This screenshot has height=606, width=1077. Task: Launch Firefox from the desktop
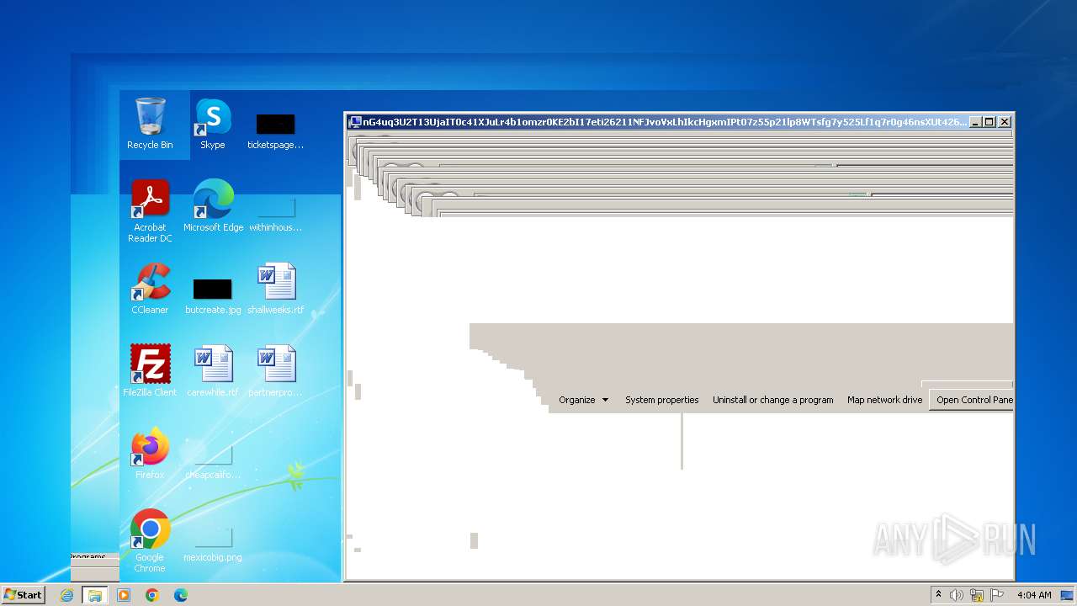tap(150, 454)
